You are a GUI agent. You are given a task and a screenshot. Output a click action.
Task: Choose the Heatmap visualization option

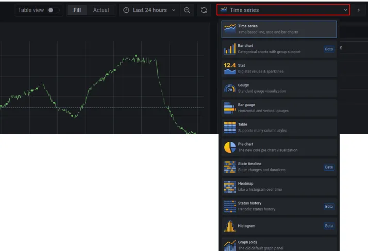pos(279,187)
